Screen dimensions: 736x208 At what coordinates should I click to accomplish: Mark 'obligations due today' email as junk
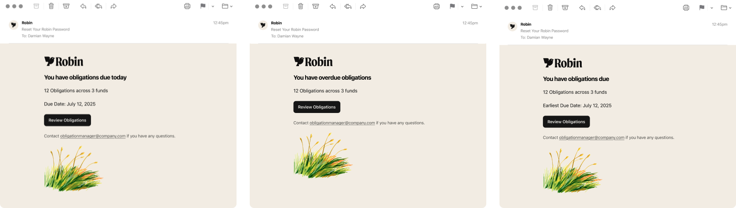pyautogui.click(x=66, y=6)
